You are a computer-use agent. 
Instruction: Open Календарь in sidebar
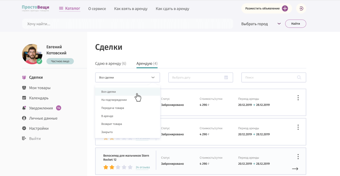(39, 98)
